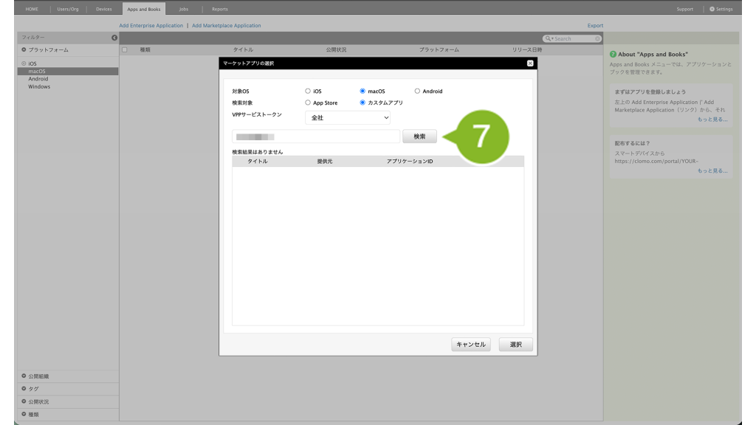Viewport: 756px width, 425px height.
Task: Sort by アプリケーションID column
Action: pyautogui.click(x=410, y=162)
